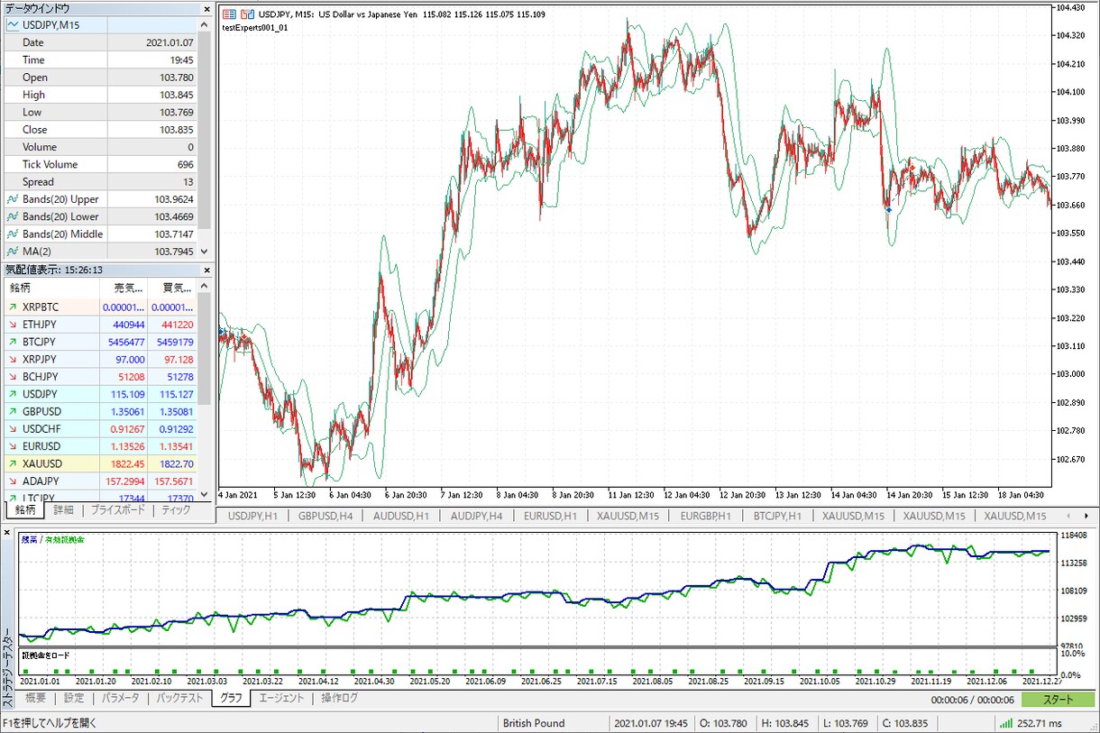The height and width of the screenshot is (733, 1100).
Task: Open the バックテスト tab in the tester
Action: 179,699
